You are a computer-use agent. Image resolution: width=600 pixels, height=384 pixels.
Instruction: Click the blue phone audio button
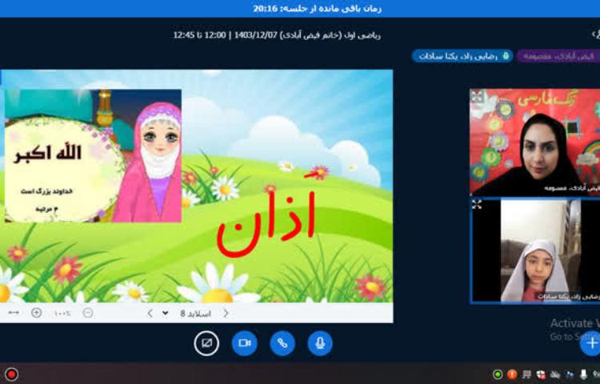pyautogui.click(x=282, y=343)
